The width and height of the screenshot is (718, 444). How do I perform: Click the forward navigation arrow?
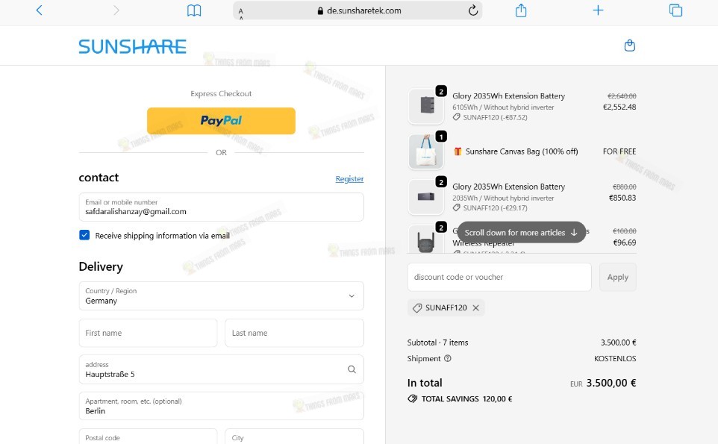[116, 10]
